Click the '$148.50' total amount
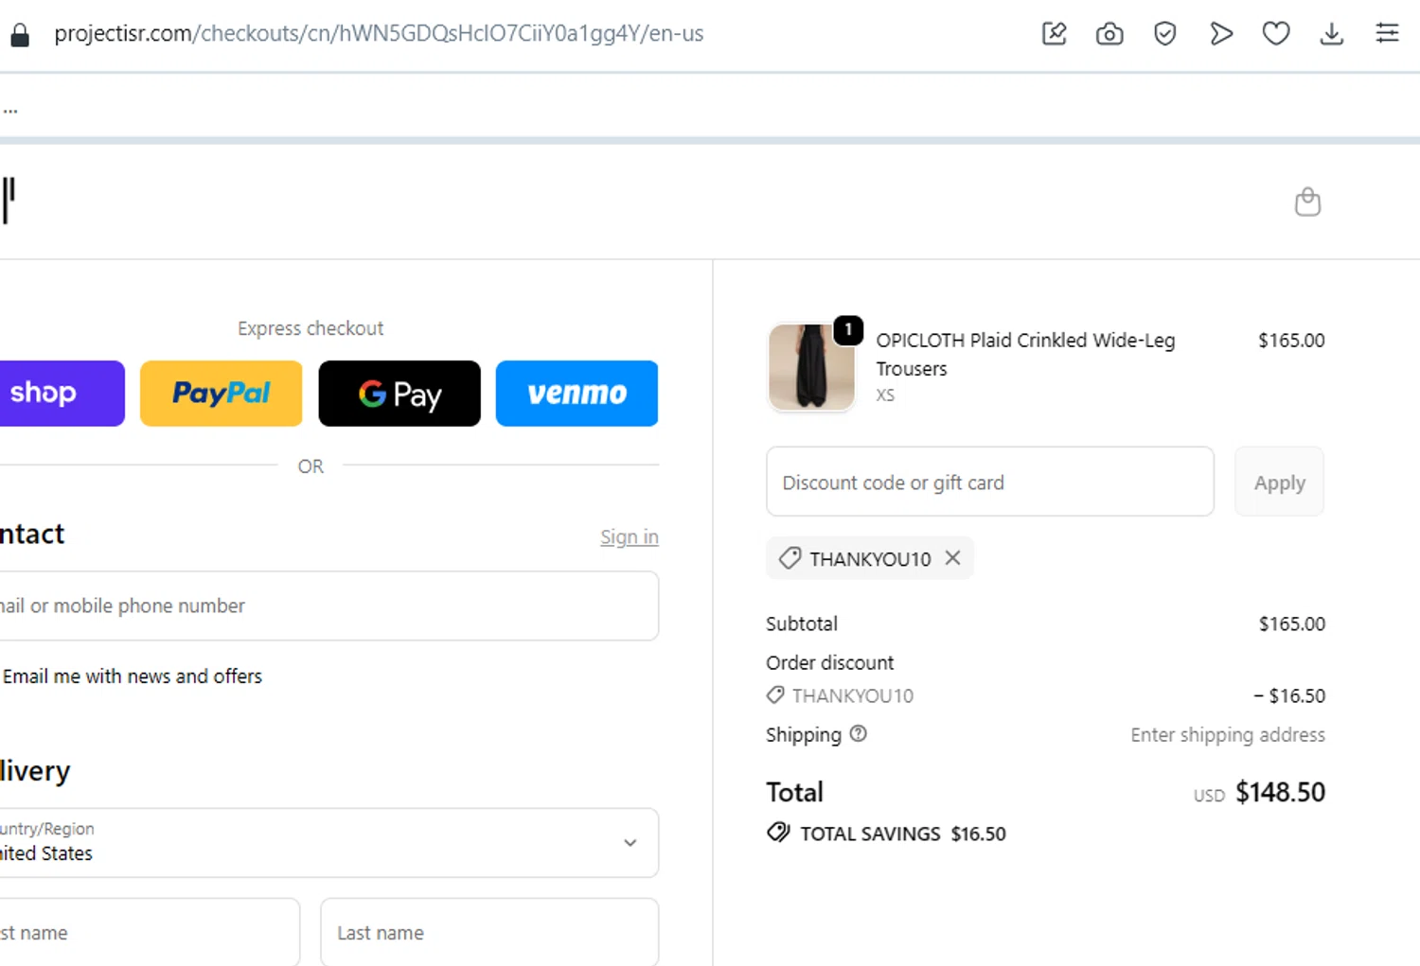 (1280, 792)
